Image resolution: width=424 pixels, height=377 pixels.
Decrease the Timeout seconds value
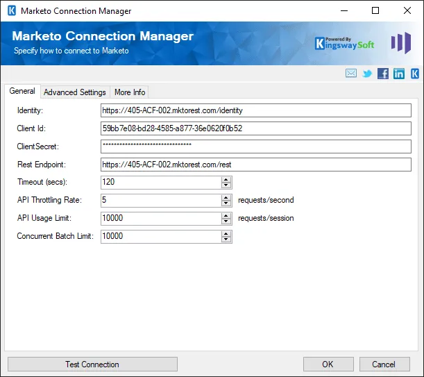tap(226, 185)
